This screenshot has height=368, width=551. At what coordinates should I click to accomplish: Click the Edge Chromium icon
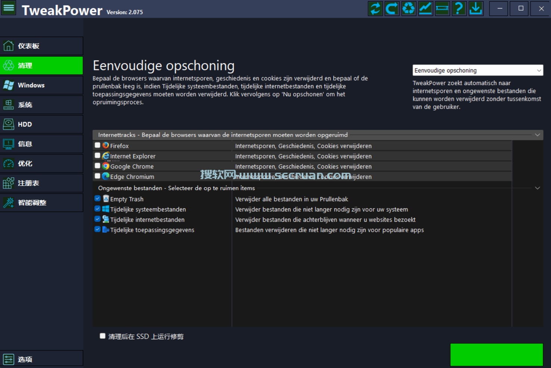(106, 176)
